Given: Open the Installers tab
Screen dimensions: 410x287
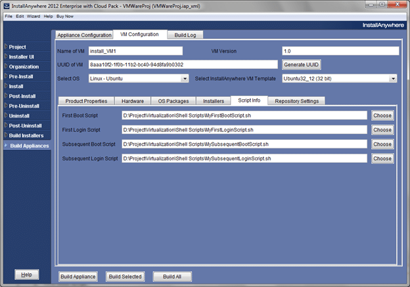Looking at the screenshot, I should click(214, 101).
